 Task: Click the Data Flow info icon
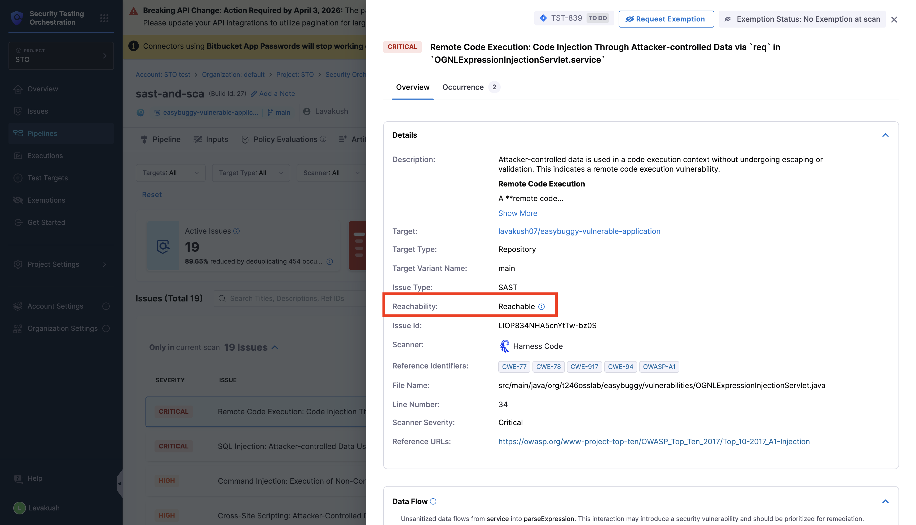(433, 501)
